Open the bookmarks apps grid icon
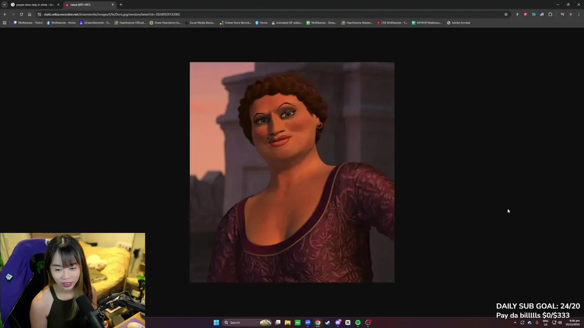 pyautogui.click(x=5, y=23)
